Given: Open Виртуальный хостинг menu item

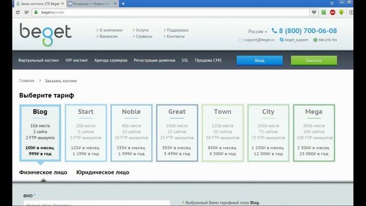Looking at the screenshot, I should 39,60.
